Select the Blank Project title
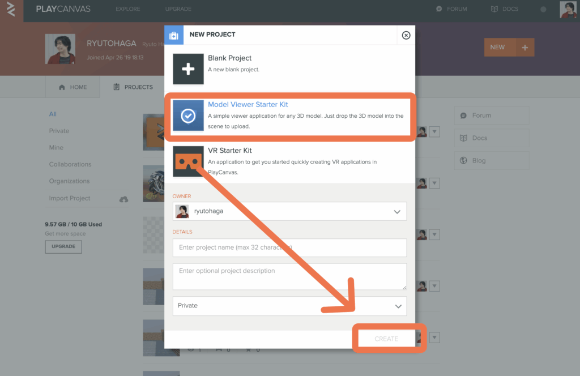Screen dimensions: 580x376 point(230,58)
